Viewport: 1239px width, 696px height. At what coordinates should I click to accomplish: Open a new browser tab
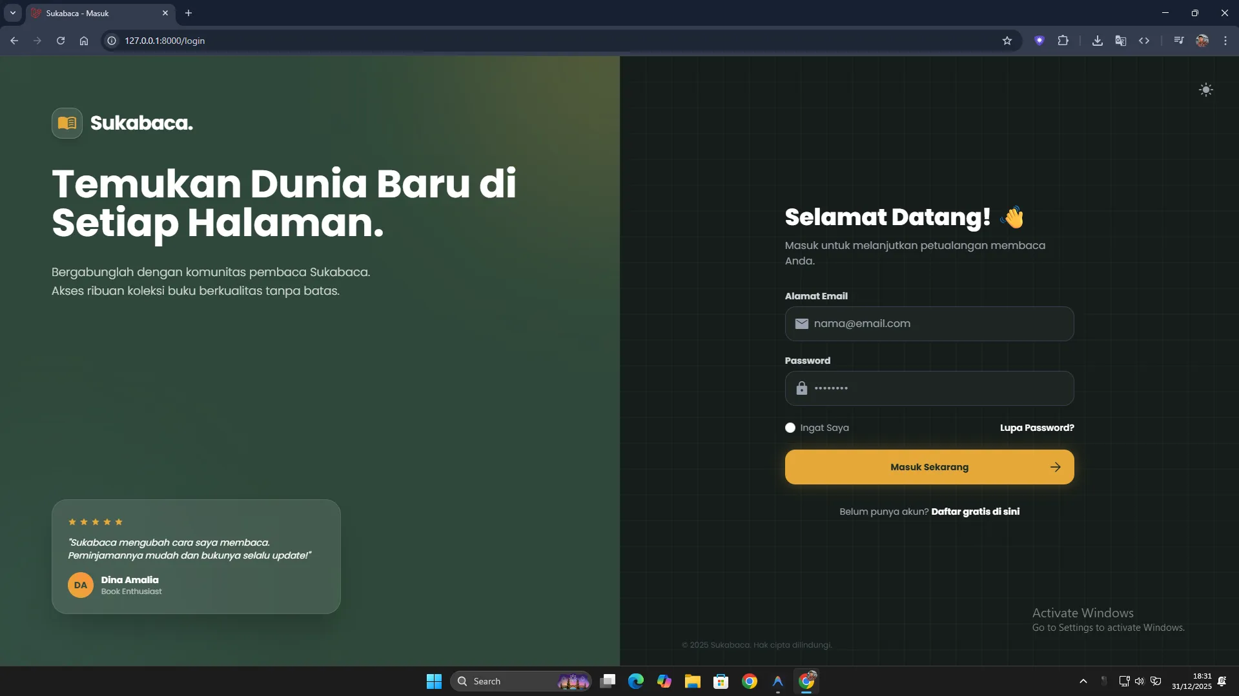pos(189,13)
